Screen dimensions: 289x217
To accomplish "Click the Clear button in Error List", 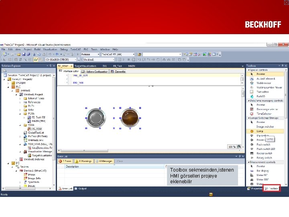I will pos(120,161).
